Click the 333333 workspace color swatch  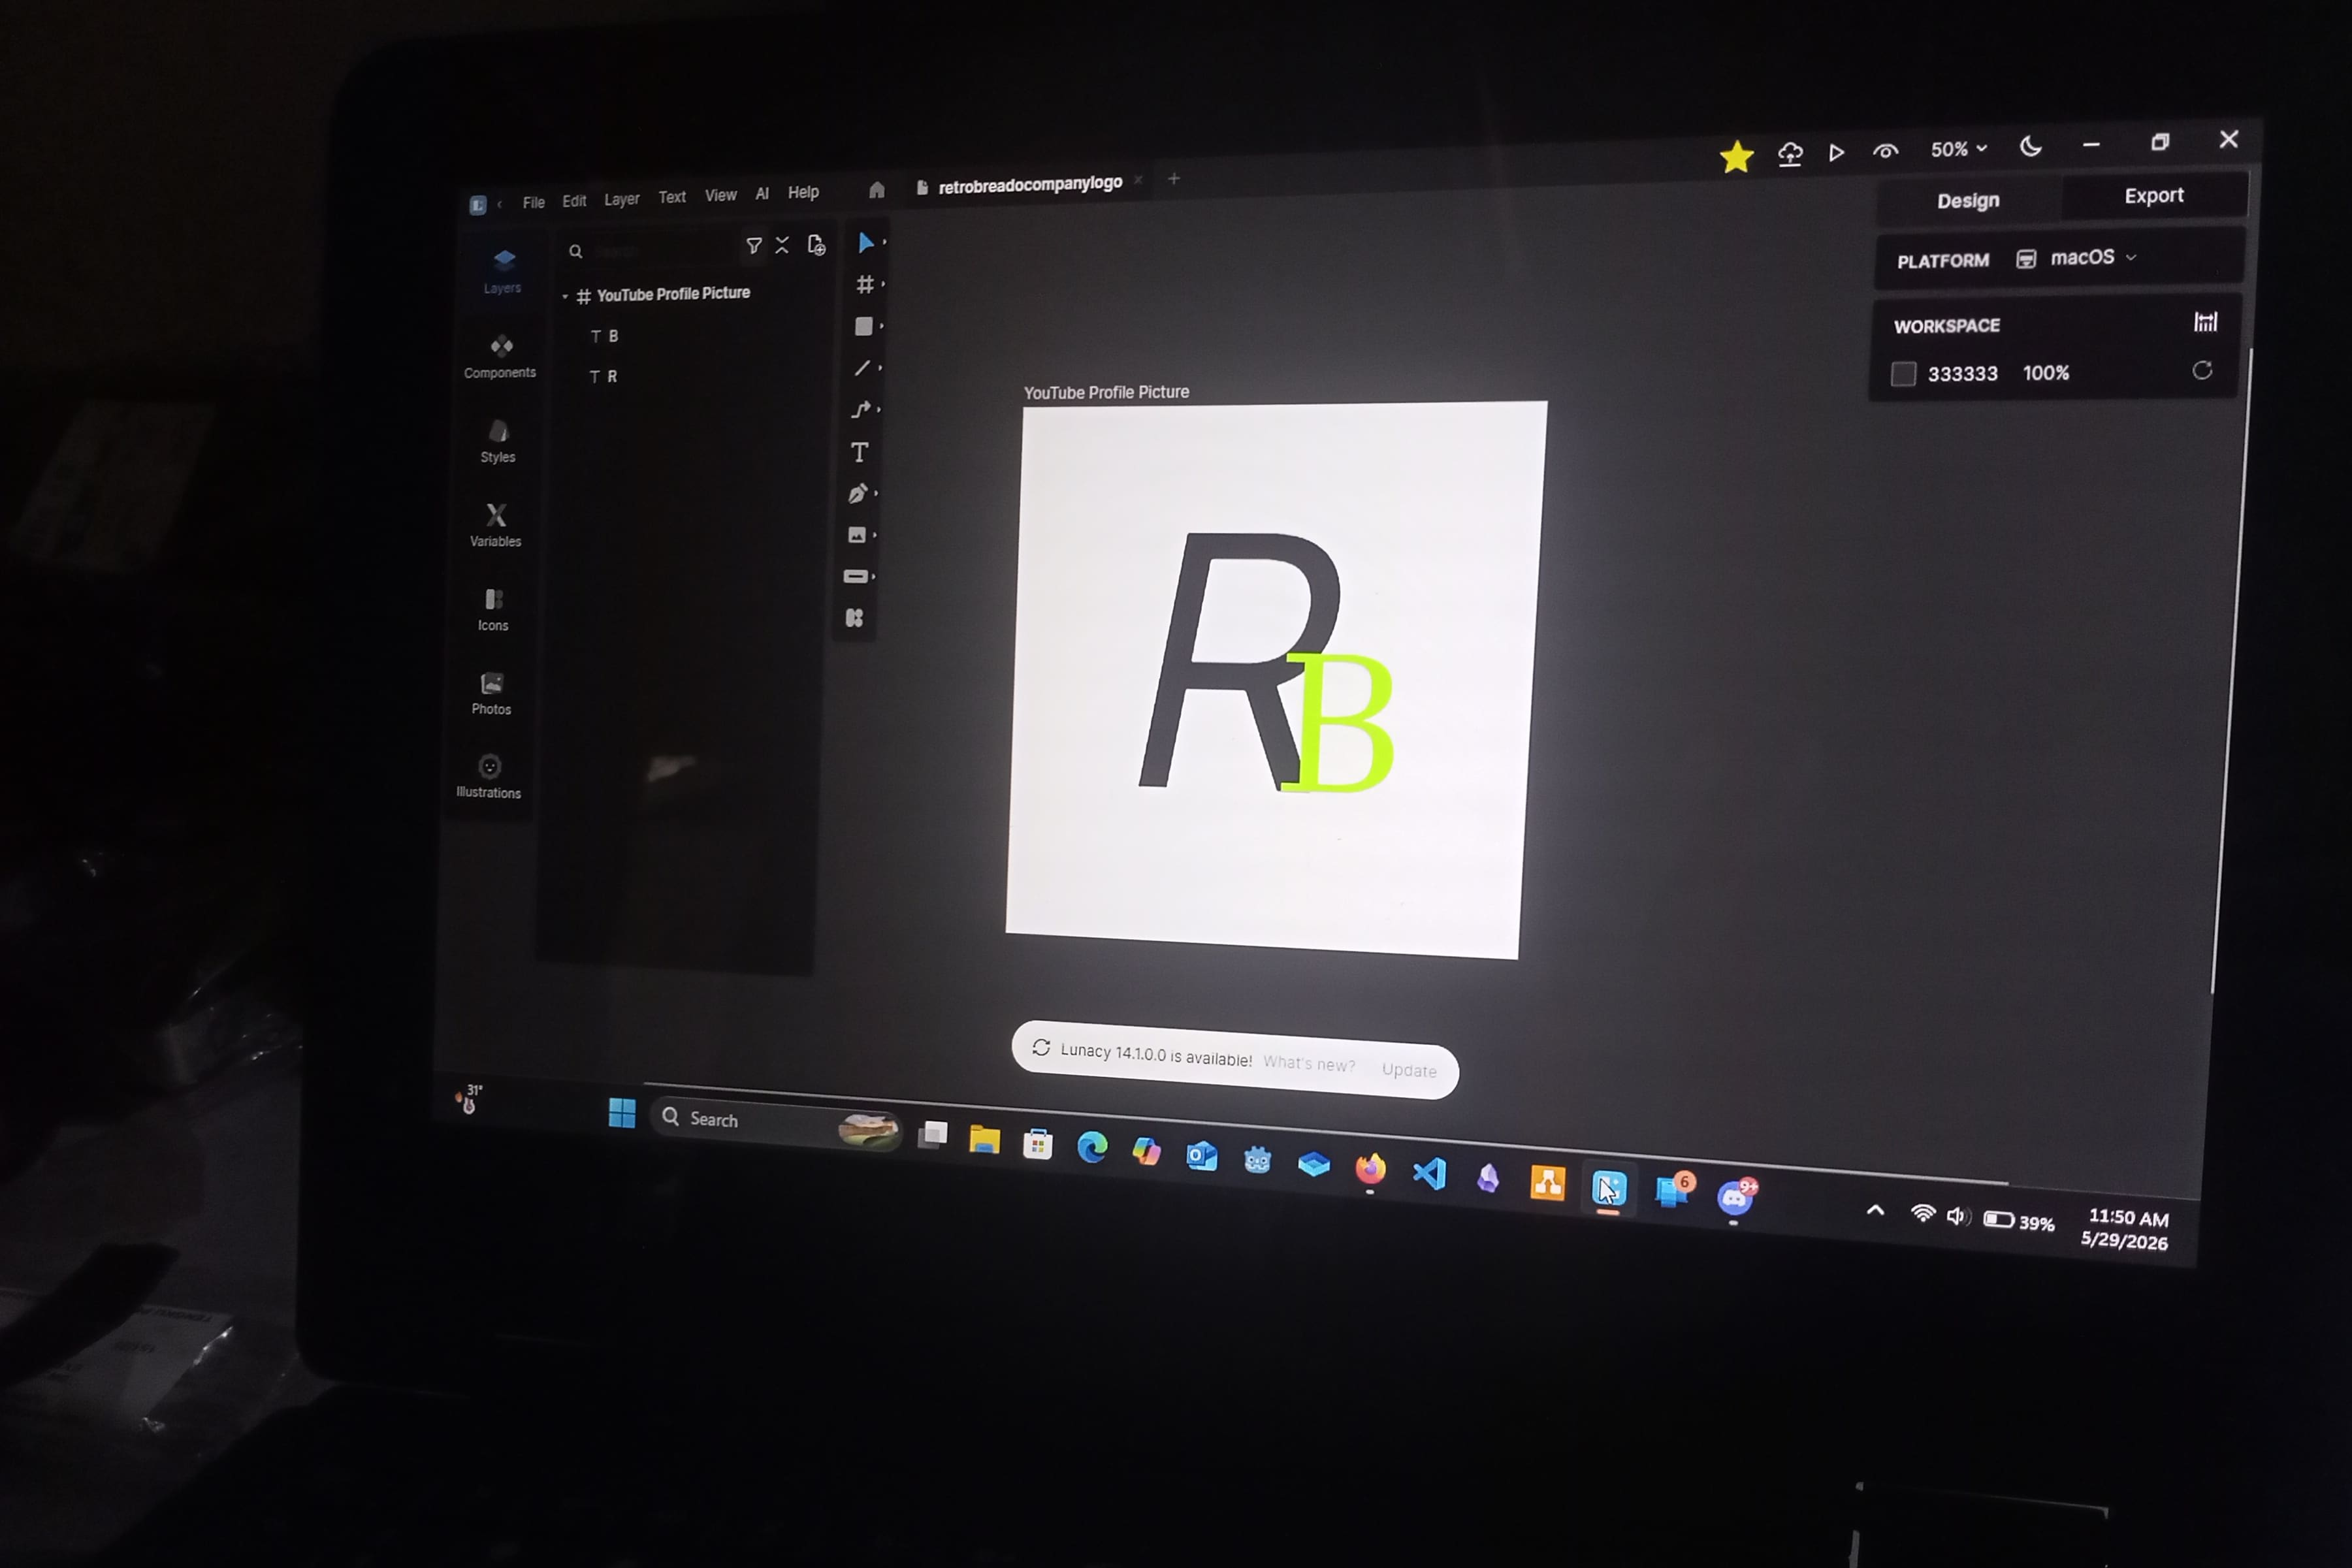(x=1903, y=374)
